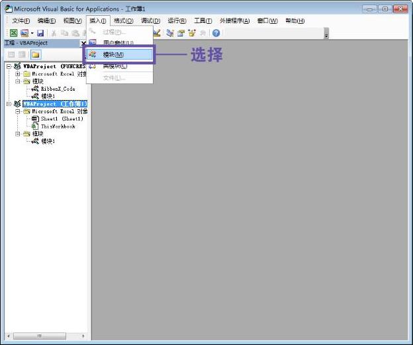Screen dimensions: 413x345
Task: Click the Toolbox toolbar icon
Action: [203, 33]
